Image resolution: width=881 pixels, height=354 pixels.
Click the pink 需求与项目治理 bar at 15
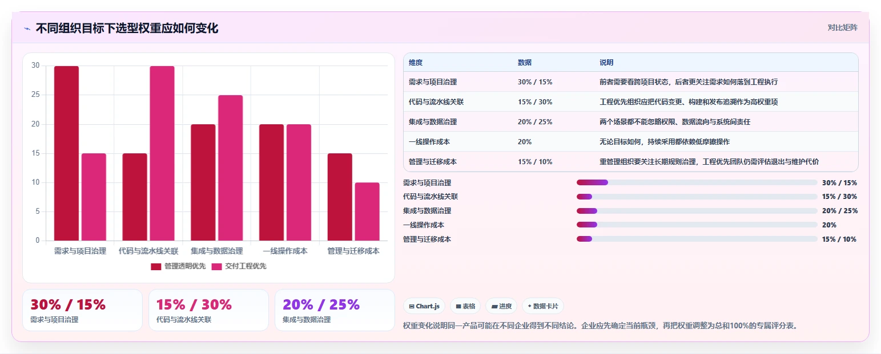94,197
